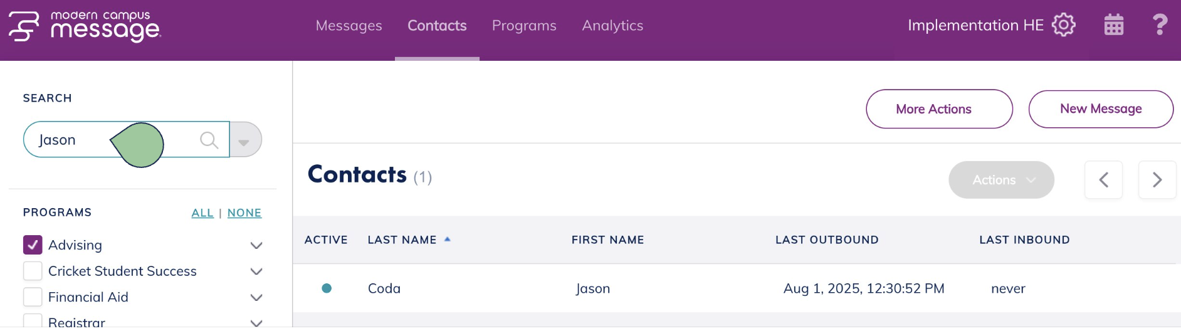Open the calendar icon in header
This screenshot has width=1181, height=331.
click(1113, 25)
